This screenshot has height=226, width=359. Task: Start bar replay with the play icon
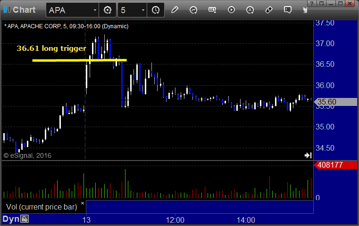click(x=231, y=10)
